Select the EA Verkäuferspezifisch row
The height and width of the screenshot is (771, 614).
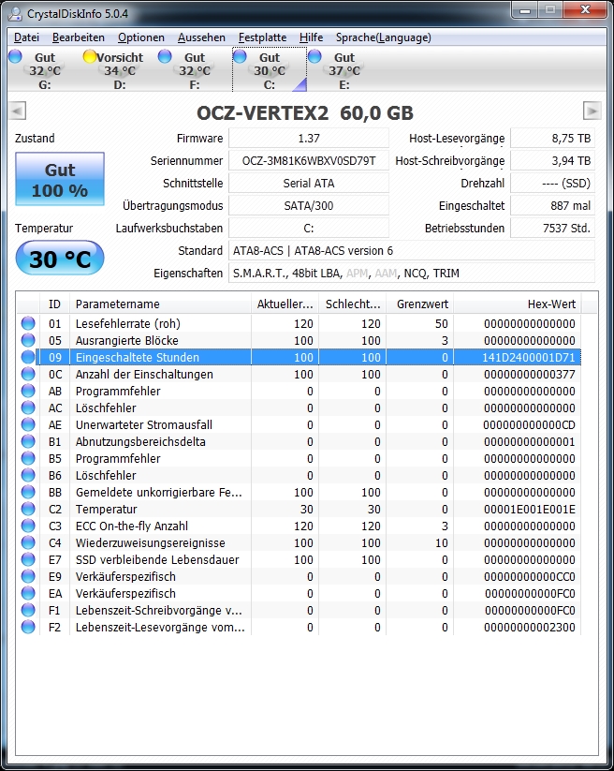coord(300,594)
